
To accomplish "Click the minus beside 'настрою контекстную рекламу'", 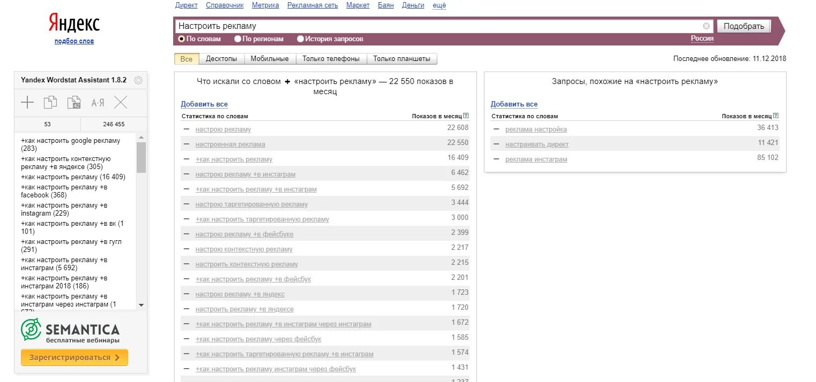I will point(187,249).
